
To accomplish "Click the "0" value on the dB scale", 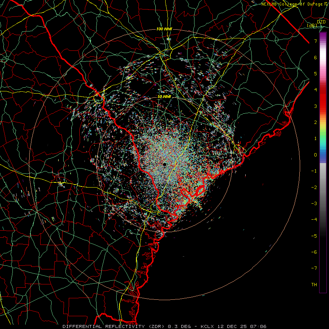I will (x=315, y=155).
